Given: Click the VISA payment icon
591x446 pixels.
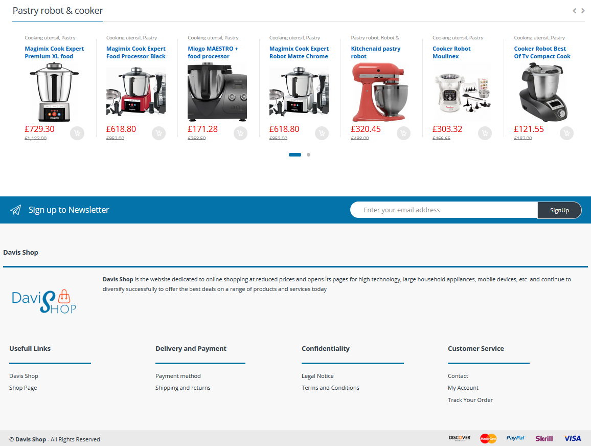Looking at the screenshot, I should (x=573, y=438).
